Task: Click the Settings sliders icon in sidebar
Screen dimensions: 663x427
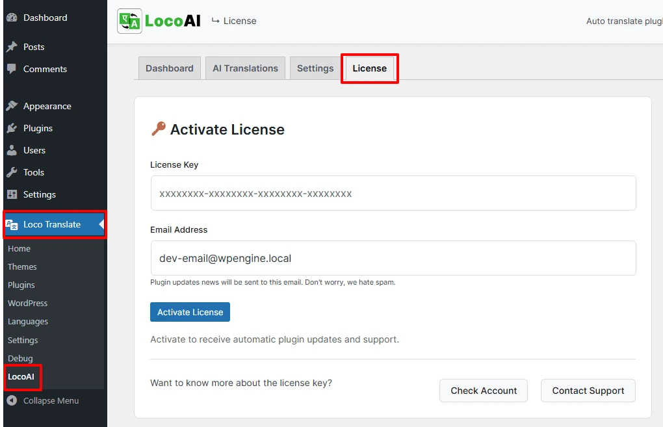Action: (x=12, y=194)
